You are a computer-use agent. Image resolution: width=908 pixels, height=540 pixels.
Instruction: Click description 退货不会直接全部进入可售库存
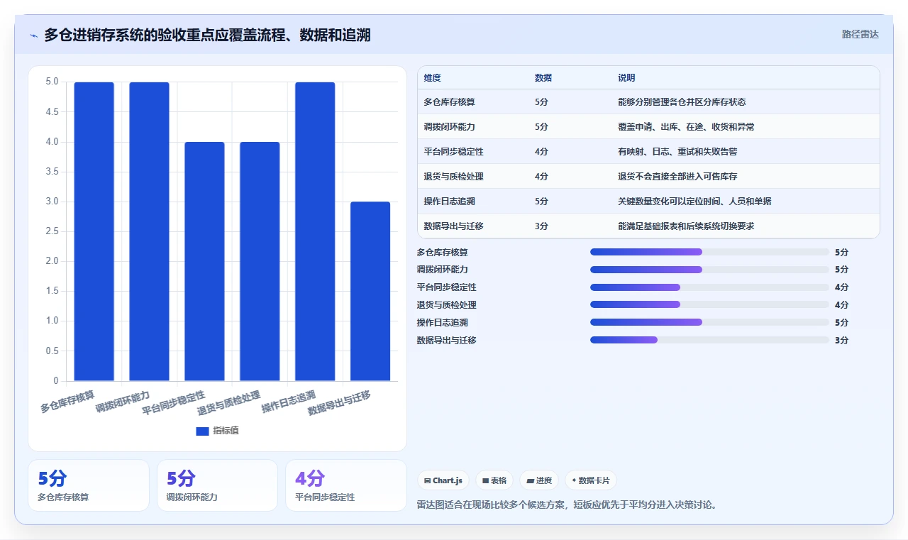(x=677, y=177)
